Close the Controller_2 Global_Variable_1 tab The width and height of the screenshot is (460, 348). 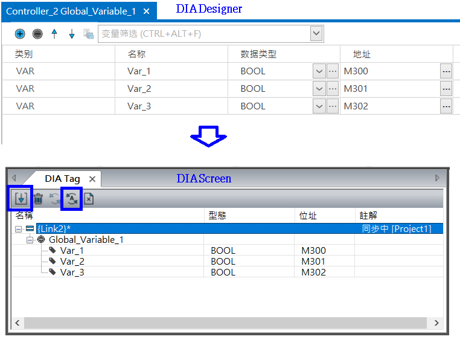tap(146, 11)
